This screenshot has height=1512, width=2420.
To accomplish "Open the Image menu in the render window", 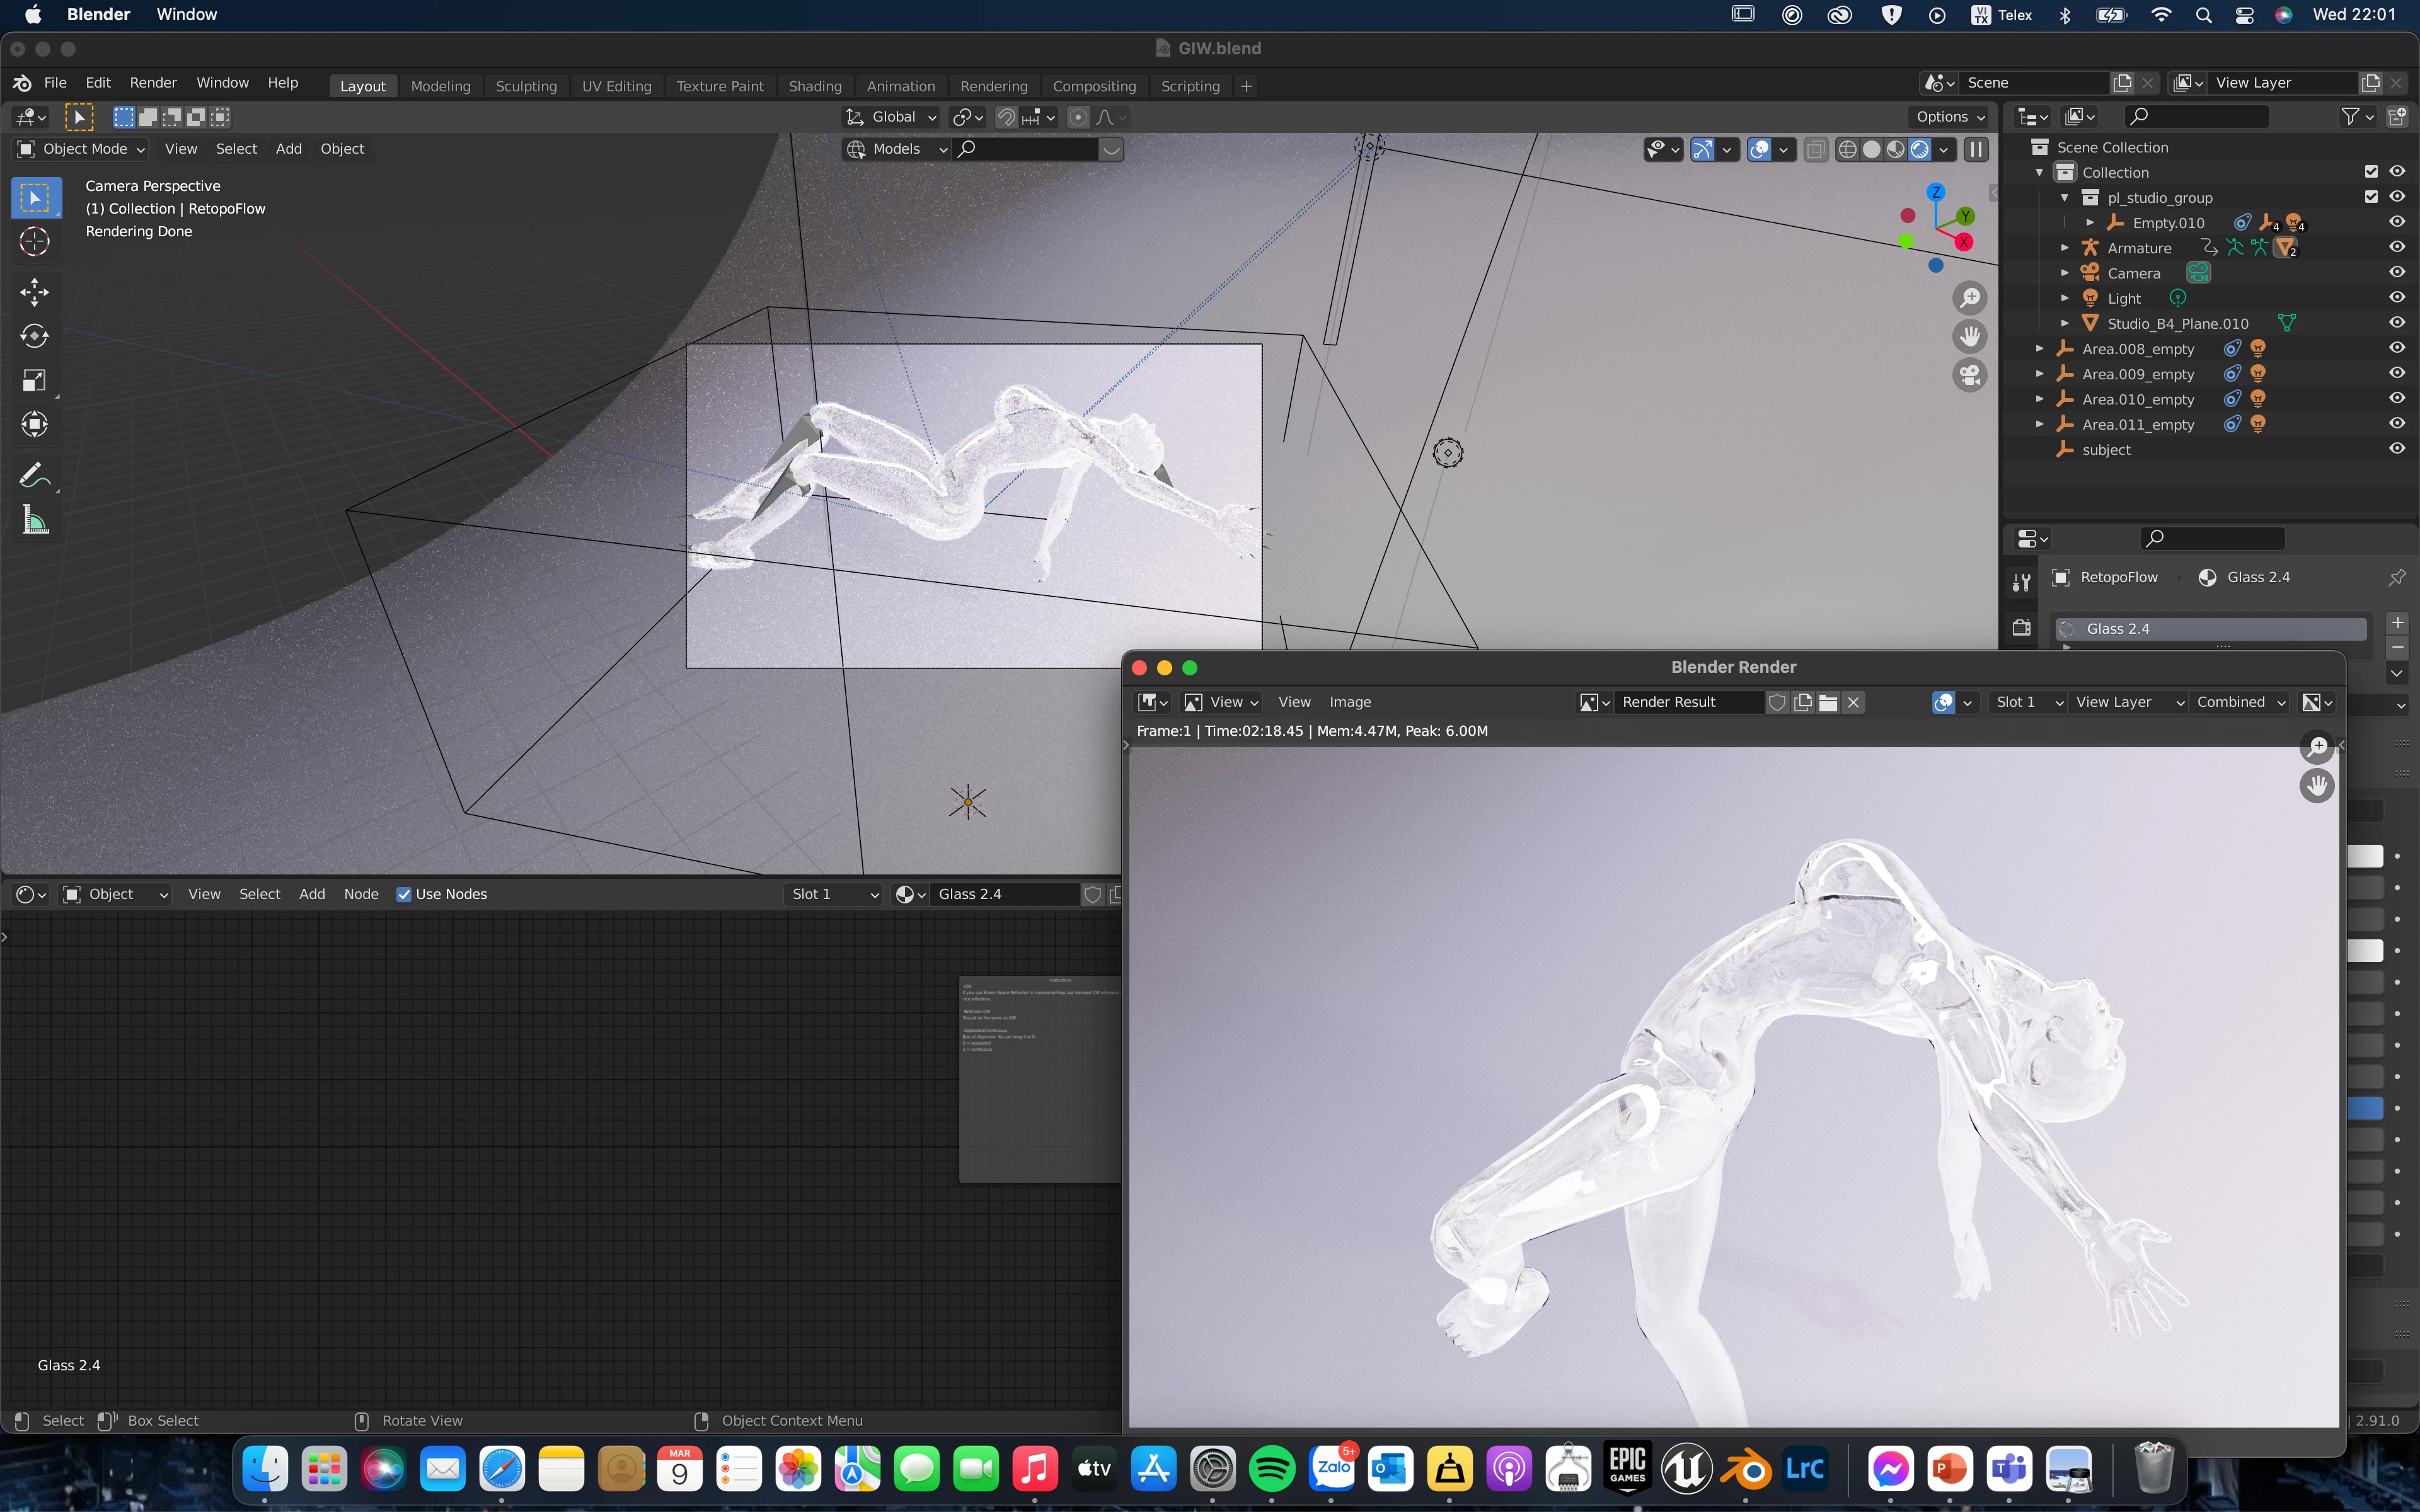I will [1349, 702].
